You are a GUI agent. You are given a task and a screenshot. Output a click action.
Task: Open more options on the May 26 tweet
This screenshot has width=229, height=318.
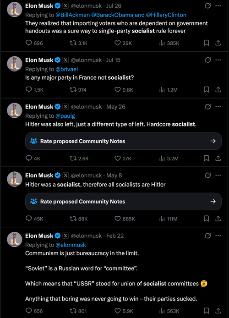point(218,107)
